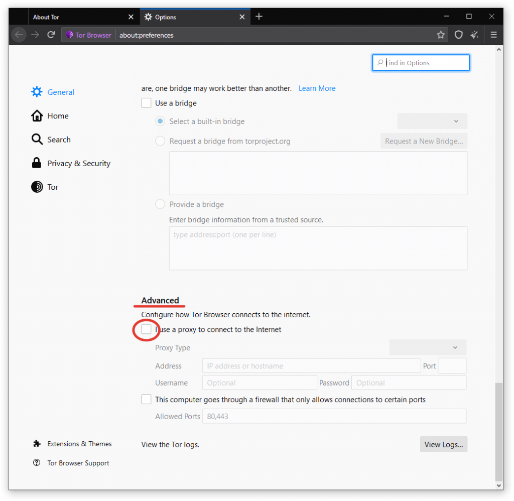Click the Tor onion icon in sidebar
Image resolution: width=514 pixels, height=501 pixels.
pyautogui.click(x=37, y=187)
